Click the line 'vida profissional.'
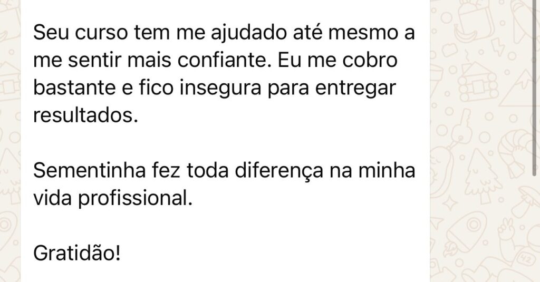Image resolution: width=540 pixels, height=282 pixels. 113,199
